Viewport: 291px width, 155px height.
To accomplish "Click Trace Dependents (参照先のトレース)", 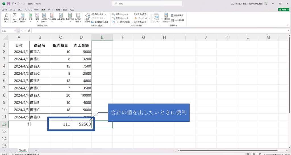I will pos(120,18).
